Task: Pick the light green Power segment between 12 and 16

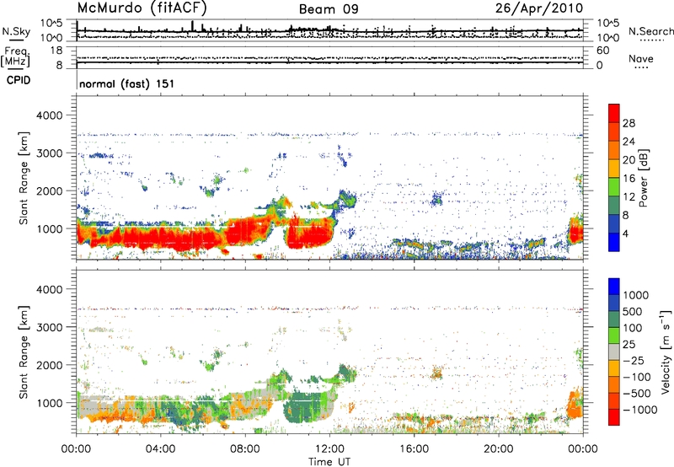Action: 614,187
